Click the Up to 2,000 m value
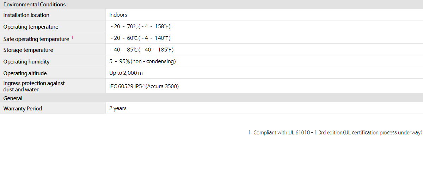 [126, 73]
